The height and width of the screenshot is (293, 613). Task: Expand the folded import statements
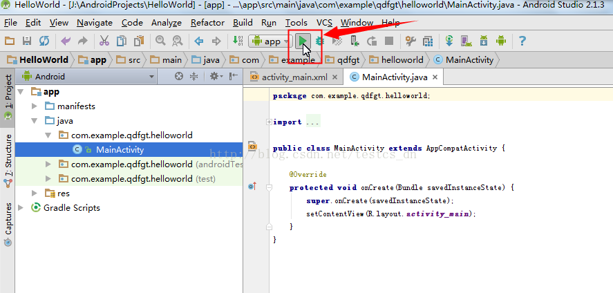coord(269,122)
